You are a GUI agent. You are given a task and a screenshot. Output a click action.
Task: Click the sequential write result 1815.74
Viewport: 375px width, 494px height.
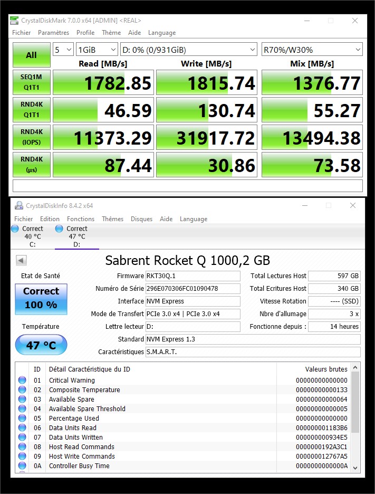coord(207,82)
